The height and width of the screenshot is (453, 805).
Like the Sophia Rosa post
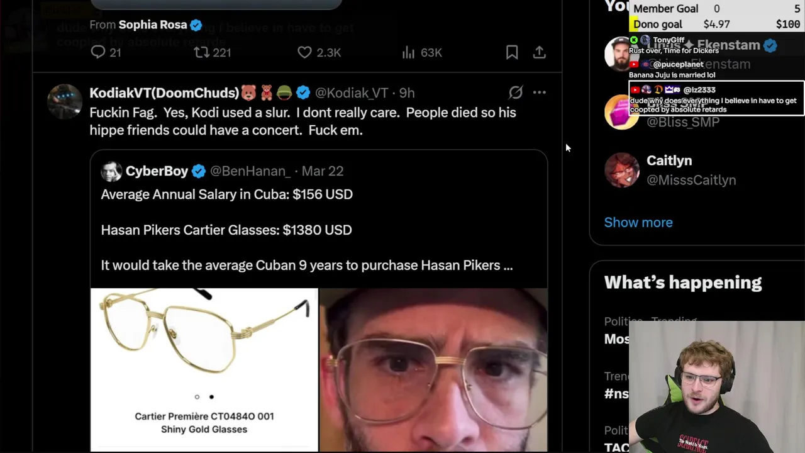(304, 52)
